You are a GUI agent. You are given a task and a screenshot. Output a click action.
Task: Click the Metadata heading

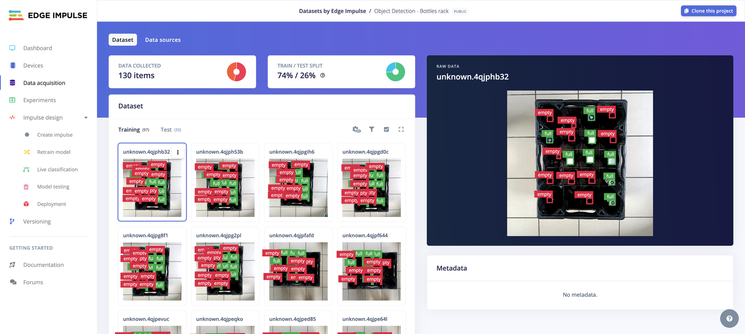coord(452,268)
